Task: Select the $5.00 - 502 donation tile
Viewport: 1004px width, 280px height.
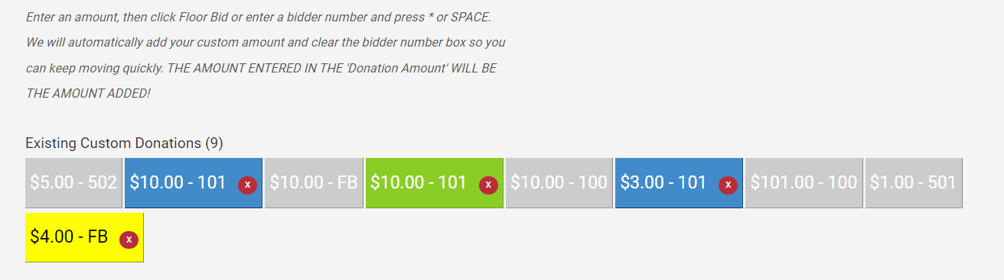Action: click(73, 183)
